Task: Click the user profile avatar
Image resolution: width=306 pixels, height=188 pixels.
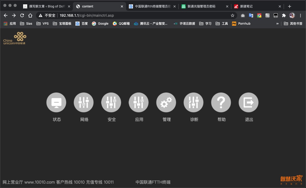Action: pos(292,15)
